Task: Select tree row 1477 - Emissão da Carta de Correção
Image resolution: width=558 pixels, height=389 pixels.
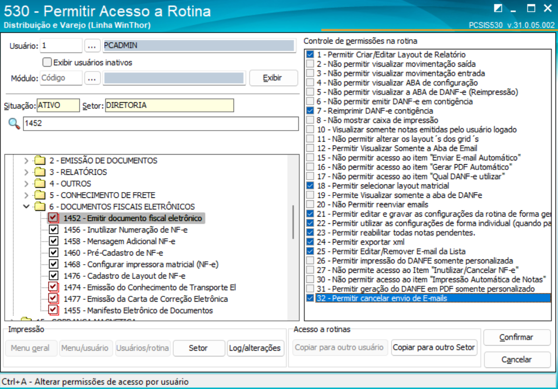Action: pyautogui.click(x=146, y=299)
